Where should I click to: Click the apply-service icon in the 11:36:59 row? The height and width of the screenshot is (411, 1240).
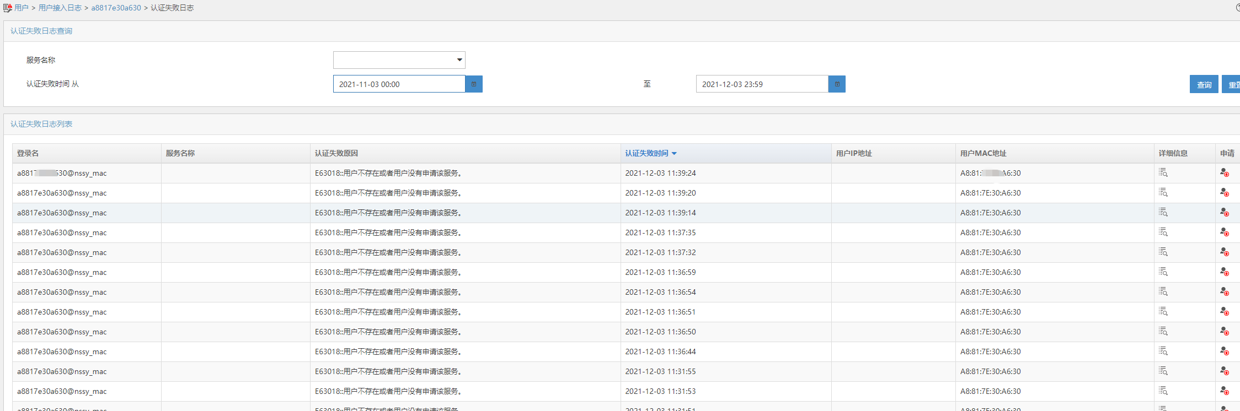[1224, 272]
